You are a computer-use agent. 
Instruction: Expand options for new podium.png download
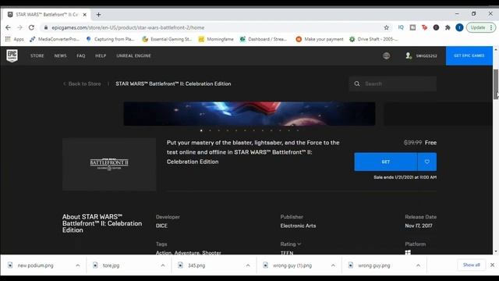(78, 265)
